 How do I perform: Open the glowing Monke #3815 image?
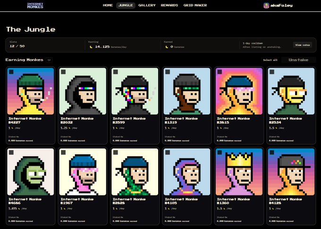239,91
